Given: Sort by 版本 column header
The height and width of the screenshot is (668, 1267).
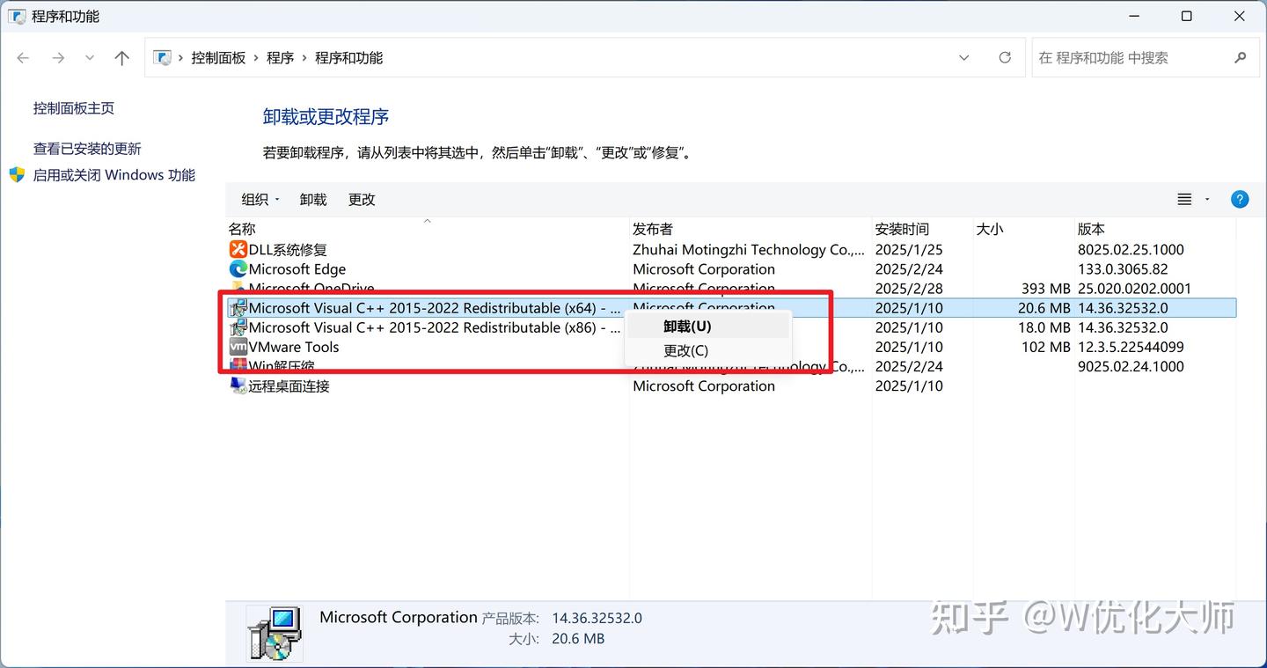Looking at the screenshot, I should click(x=1091, y=229).
